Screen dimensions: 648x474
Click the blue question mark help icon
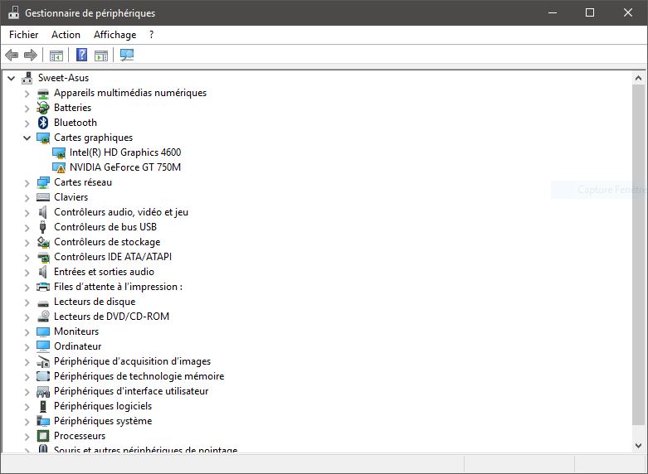81,56
